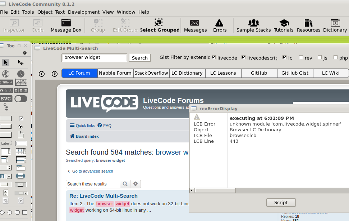Select the oval graphic tool
349x221 pixels.
point(10,212)
